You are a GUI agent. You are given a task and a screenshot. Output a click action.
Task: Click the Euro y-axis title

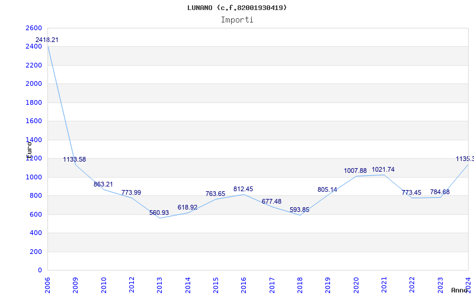coord(29,150)
